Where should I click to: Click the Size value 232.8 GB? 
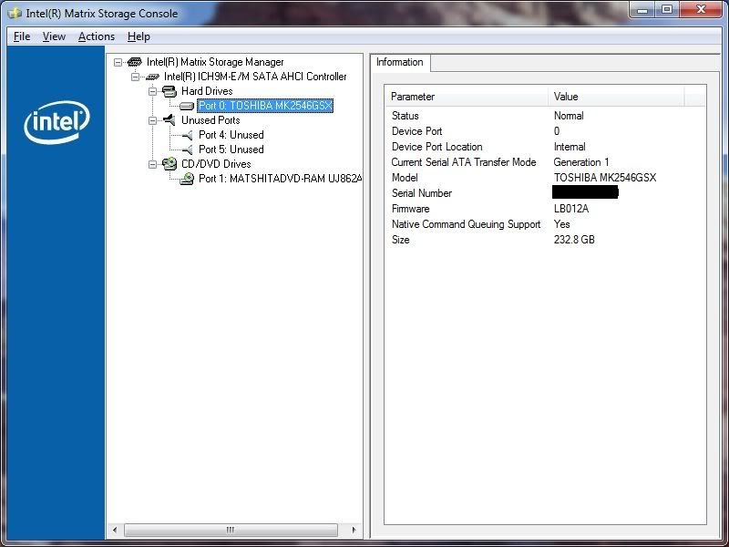(x=574, y=240)
